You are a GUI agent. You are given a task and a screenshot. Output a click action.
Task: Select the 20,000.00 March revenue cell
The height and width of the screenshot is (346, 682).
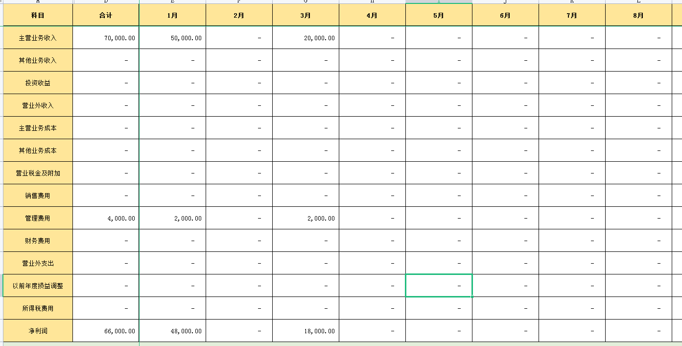pyautogui.click(x=305, y=37)
